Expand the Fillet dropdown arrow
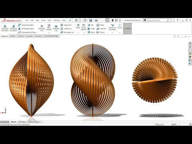 point(78,32)
